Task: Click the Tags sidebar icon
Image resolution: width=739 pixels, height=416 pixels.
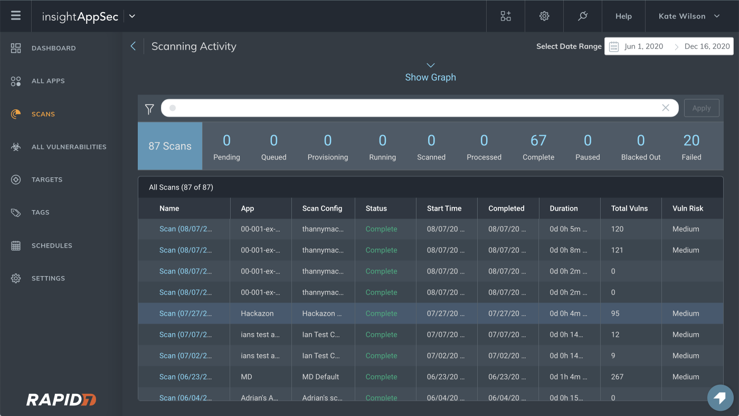Action: click(16, 213)
